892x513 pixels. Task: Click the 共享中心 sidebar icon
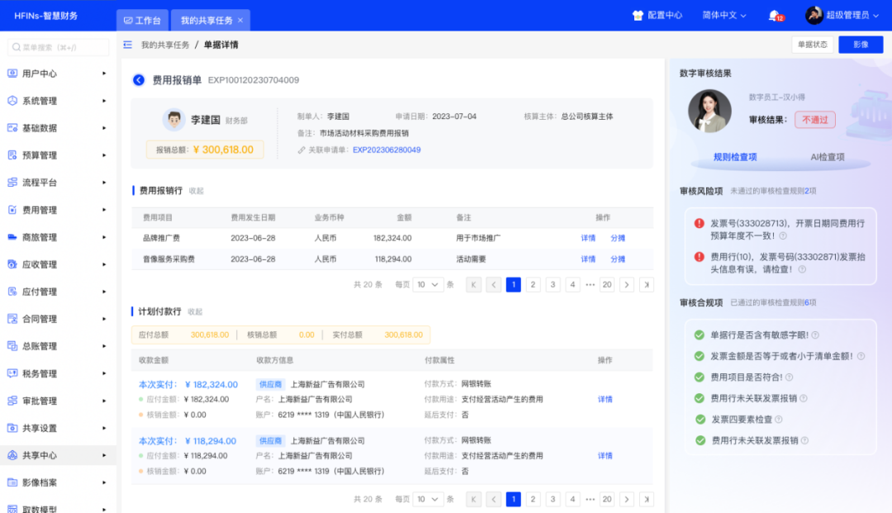coord(12,455)
